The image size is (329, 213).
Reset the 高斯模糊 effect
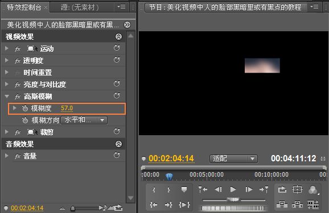tap(117, 96)
